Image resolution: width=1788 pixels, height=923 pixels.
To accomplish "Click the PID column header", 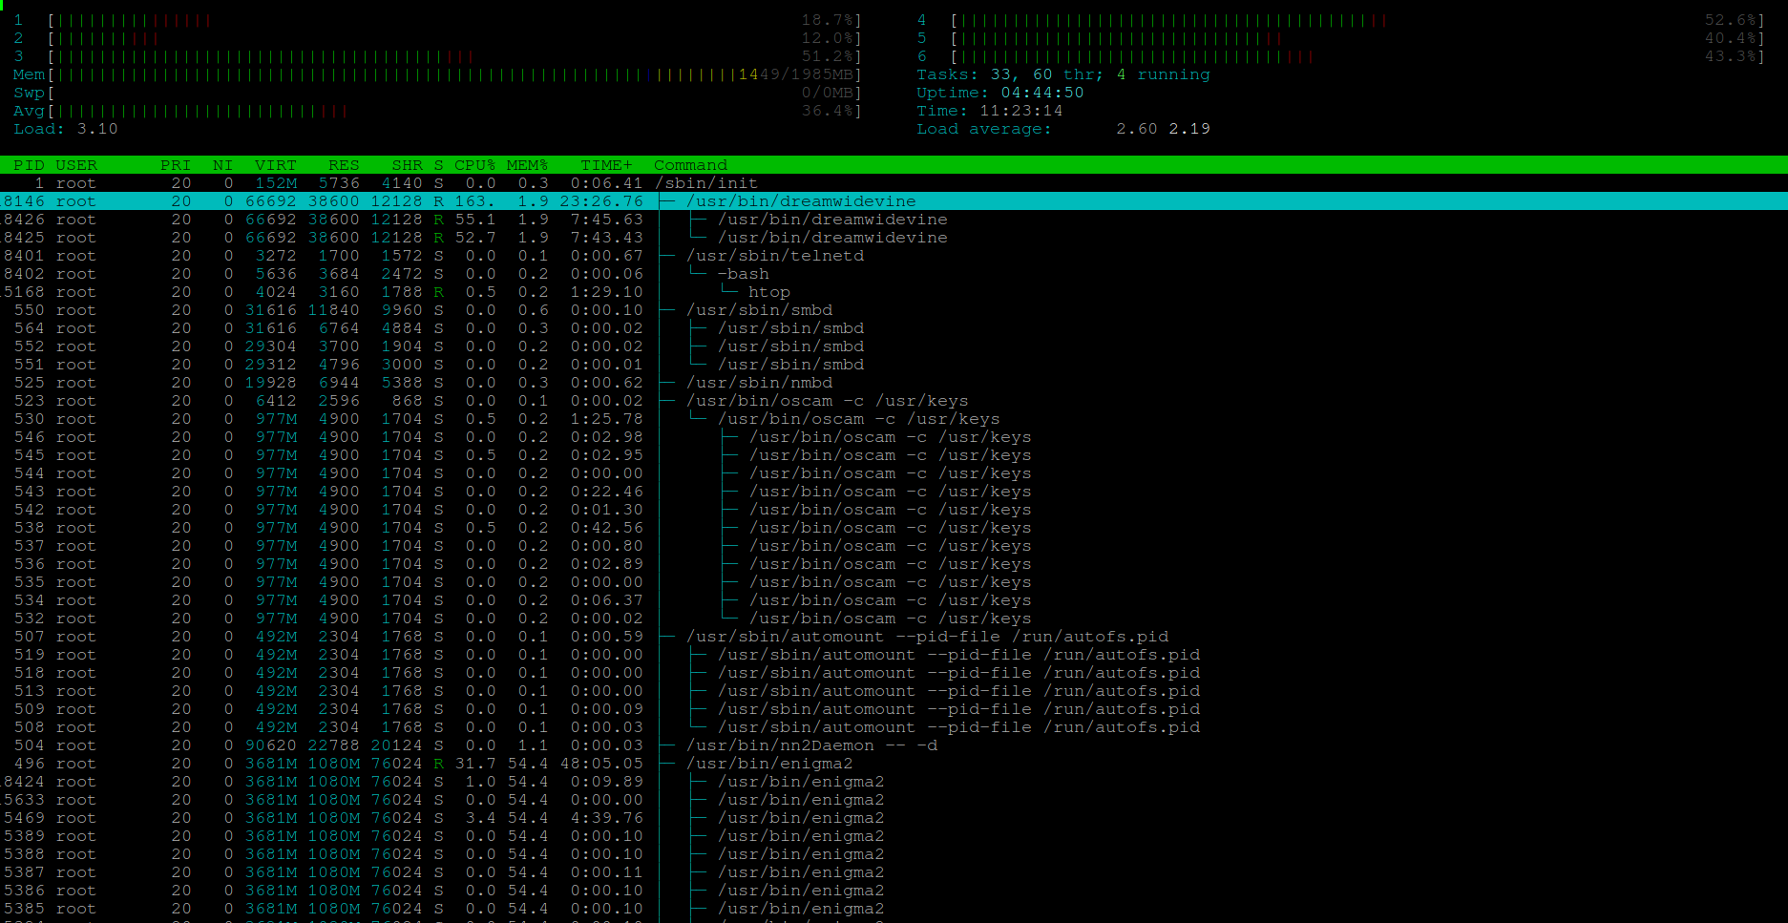I will pyautogui.click(x=29, y=165).
